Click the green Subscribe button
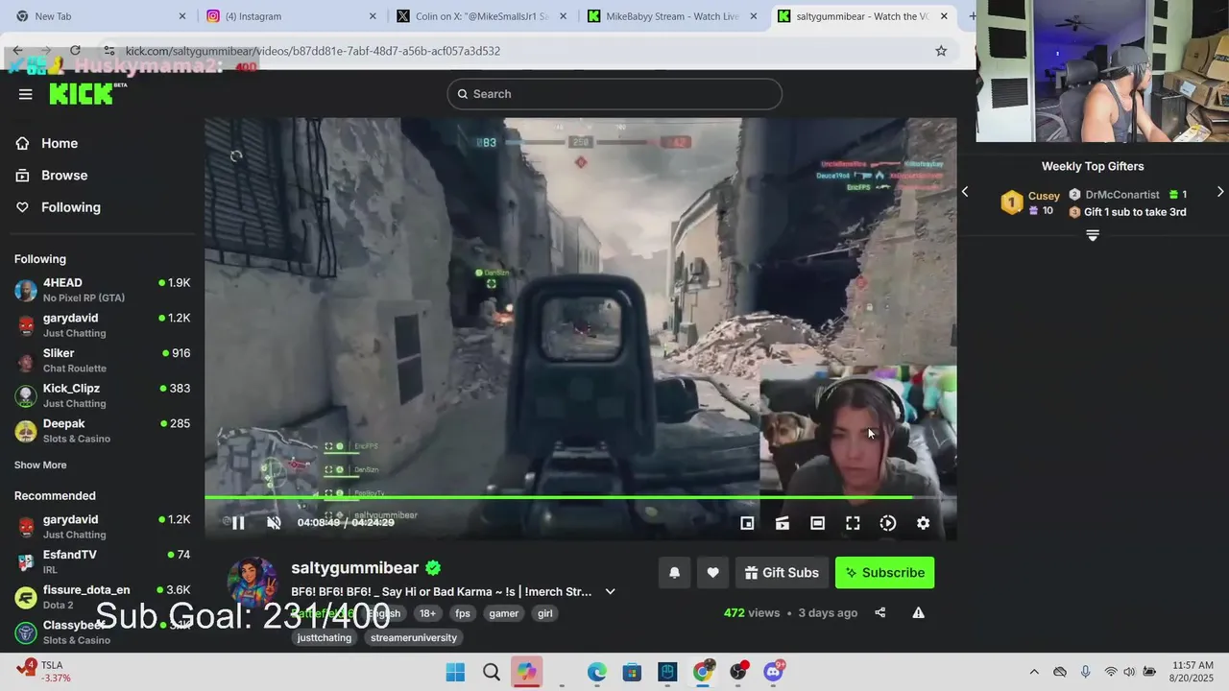1229x691 pixels. pyautogui.click(x=884, y=573)
